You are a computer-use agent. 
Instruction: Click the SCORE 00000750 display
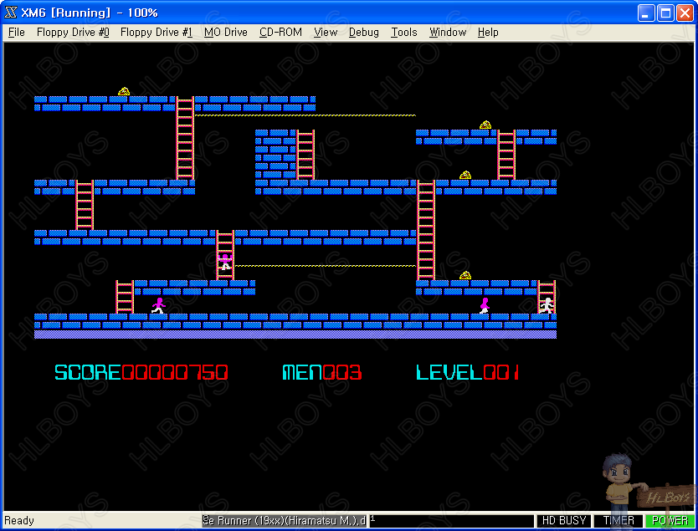tap(141, 372)
